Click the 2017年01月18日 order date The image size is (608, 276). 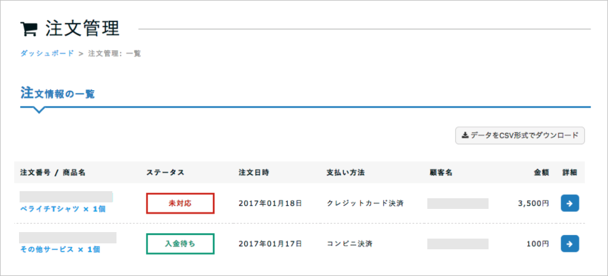pos(270,203)
